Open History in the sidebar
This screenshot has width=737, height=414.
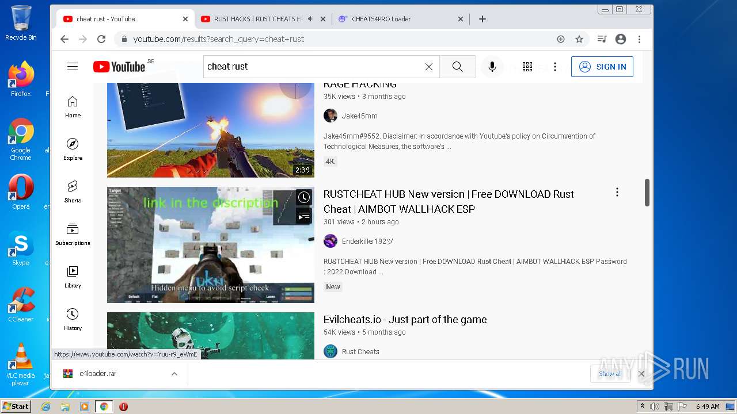pyautogui.click(x=73, y=320)
